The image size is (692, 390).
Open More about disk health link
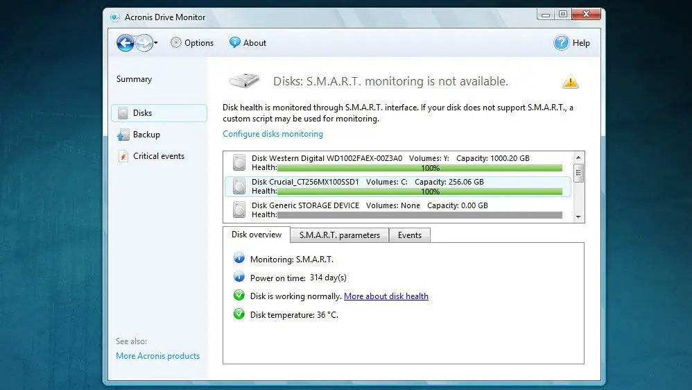pos(386,296)
